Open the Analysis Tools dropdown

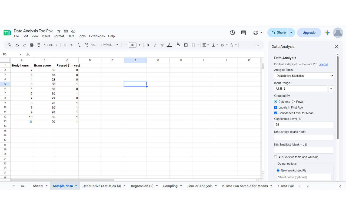click(304, 76)
